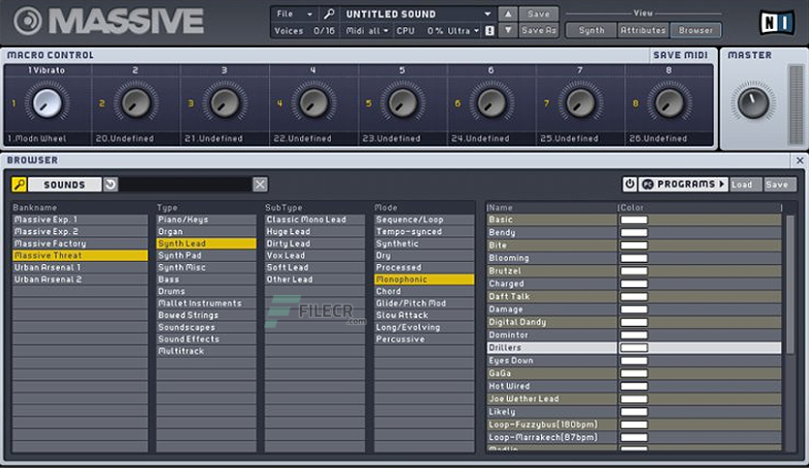The image size is (809, 468).
Task: Expand the PROGRAMS arrow menu
Action: [722, 184]
